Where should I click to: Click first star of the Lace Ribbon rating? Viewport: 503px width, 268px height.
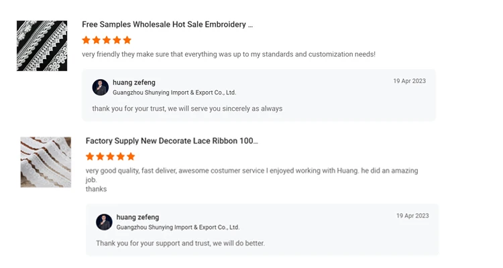pyautogui.click(x=90, y=157)
